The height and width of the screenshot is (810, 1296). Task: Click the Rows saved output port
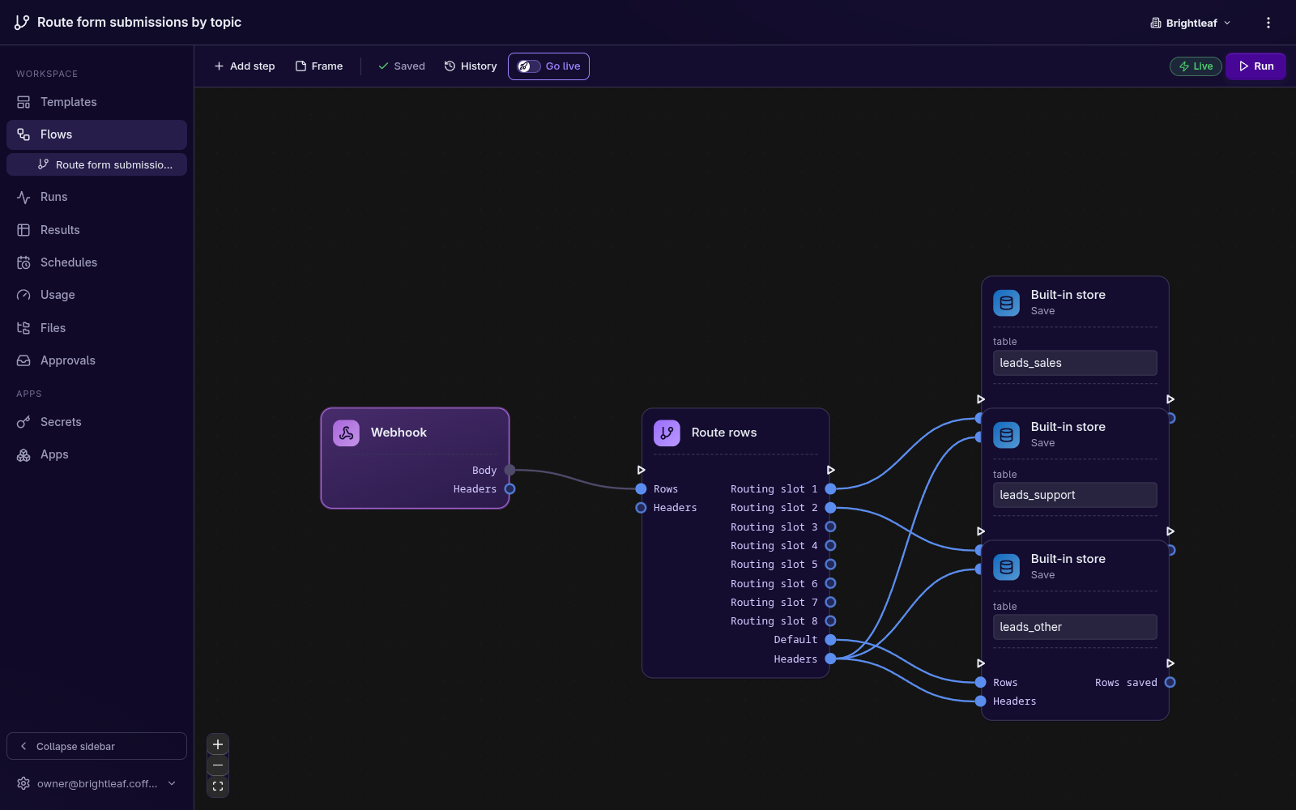click(x=1170, y=683)
